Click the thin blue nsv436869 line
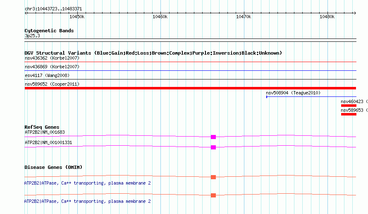 tap(190, 70)
